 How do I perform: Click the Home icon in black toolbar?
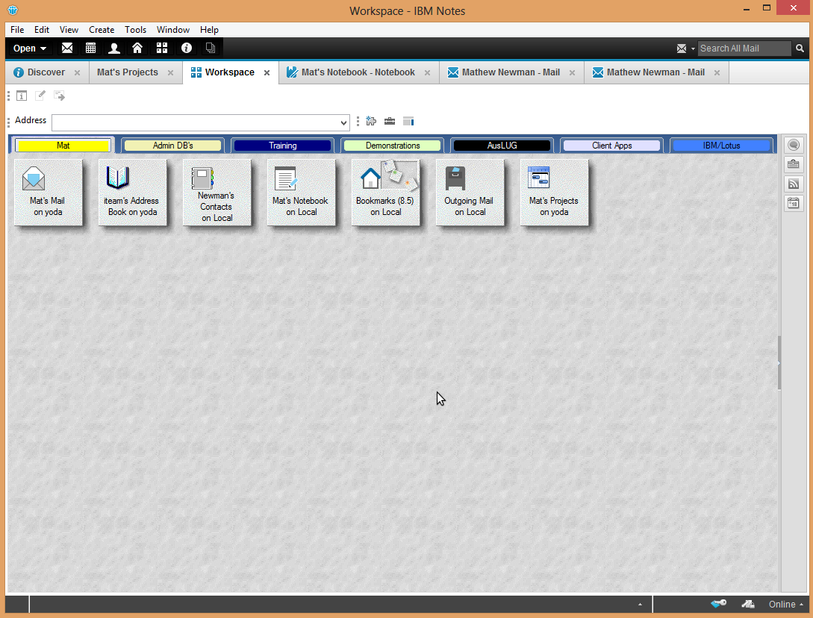(137, 49)
